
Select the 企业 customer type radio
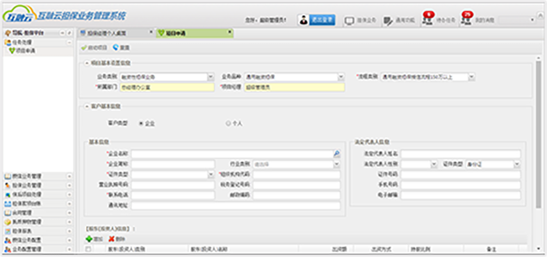pyautogui.click(x=141, y=123)
